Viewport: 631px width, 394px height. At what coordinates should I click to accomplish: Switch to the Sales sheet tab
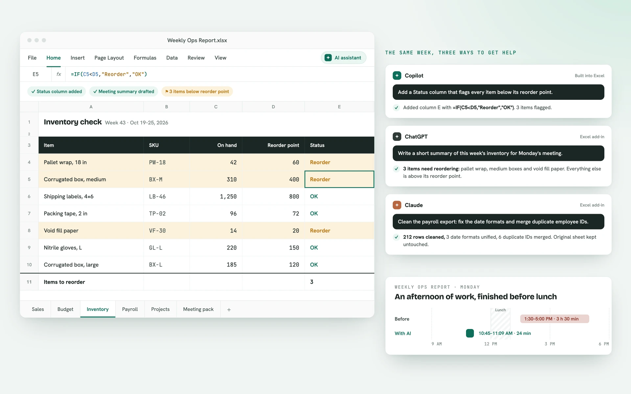(38, 309)
